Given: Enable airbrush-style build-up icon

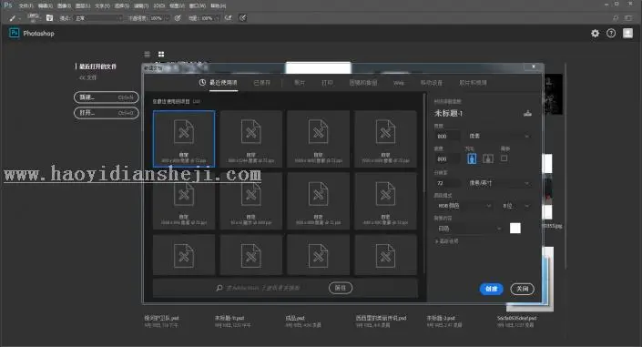Looking at the screenshot, I should click(x=228, y=18).
